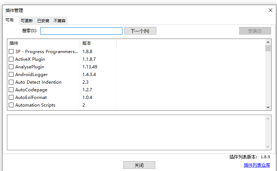Select the Automation Scripts row name
The height and width of the screenshot is (171, 277).
click(x=35, y=105)
